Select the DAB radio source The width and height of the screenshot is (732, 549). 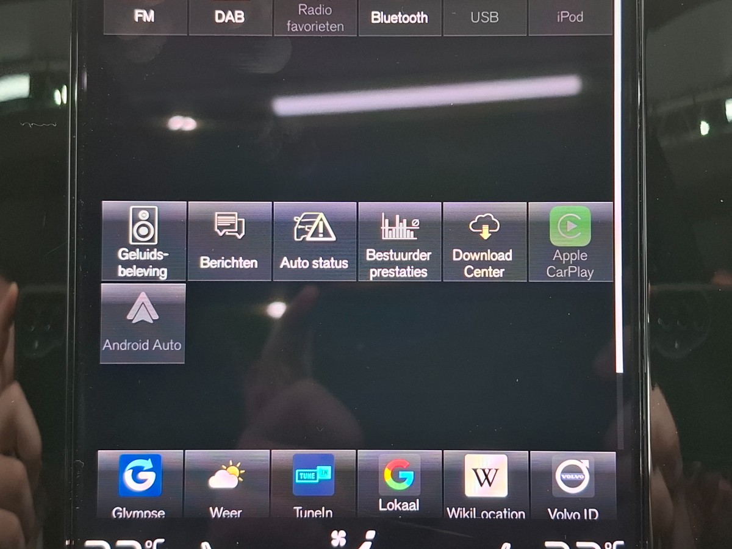pos(230,17)
